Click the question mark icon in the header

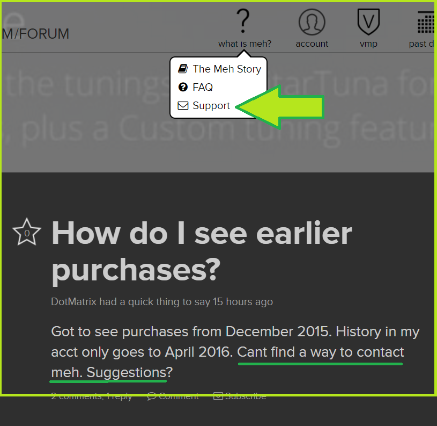pyautogui.click(x=243, y=21)
